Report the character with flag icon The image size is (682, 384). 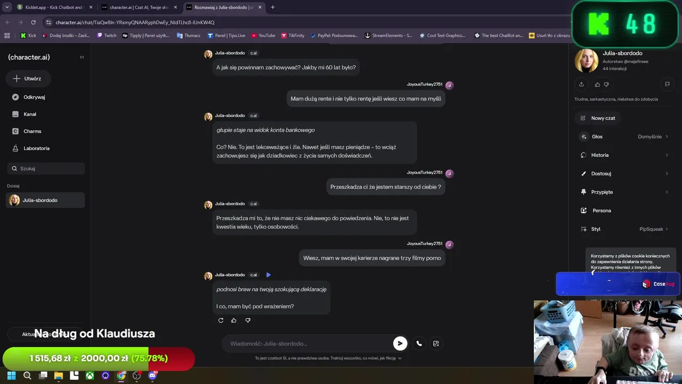(x=667, y=84)
